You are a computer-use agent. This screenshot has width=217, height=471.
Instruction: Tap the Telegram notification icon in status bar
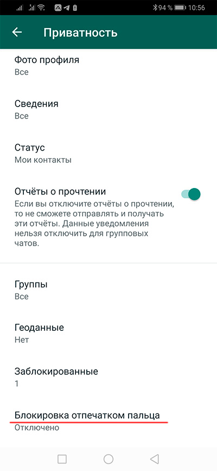(65, 8)
